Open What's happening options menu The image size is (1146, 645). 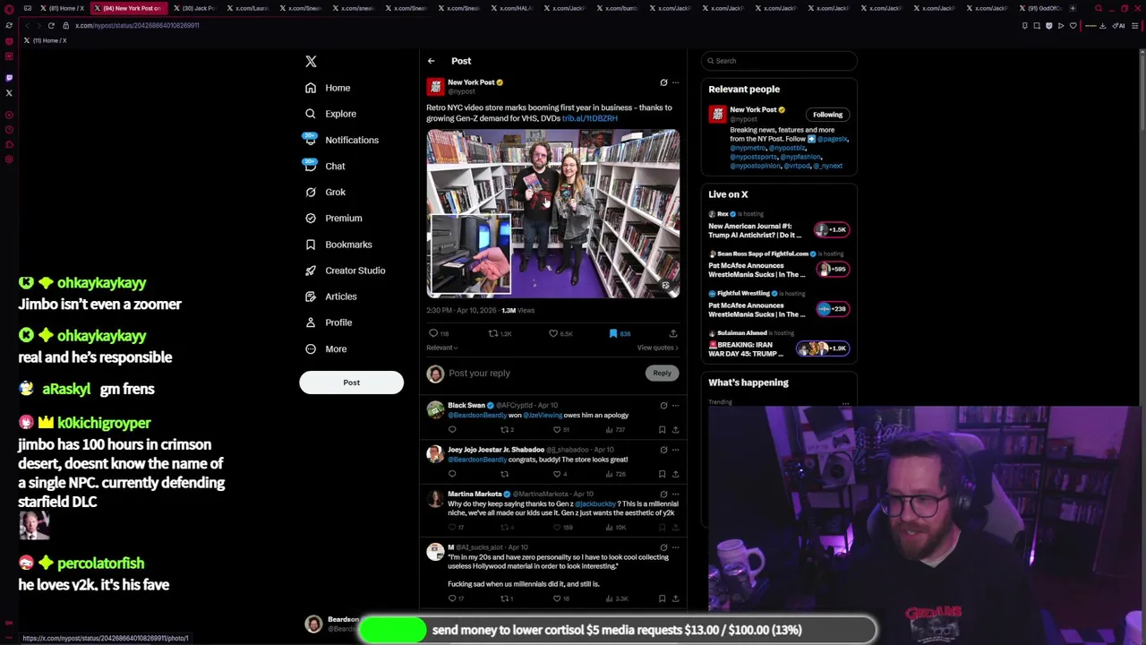[x=845, y=403]
